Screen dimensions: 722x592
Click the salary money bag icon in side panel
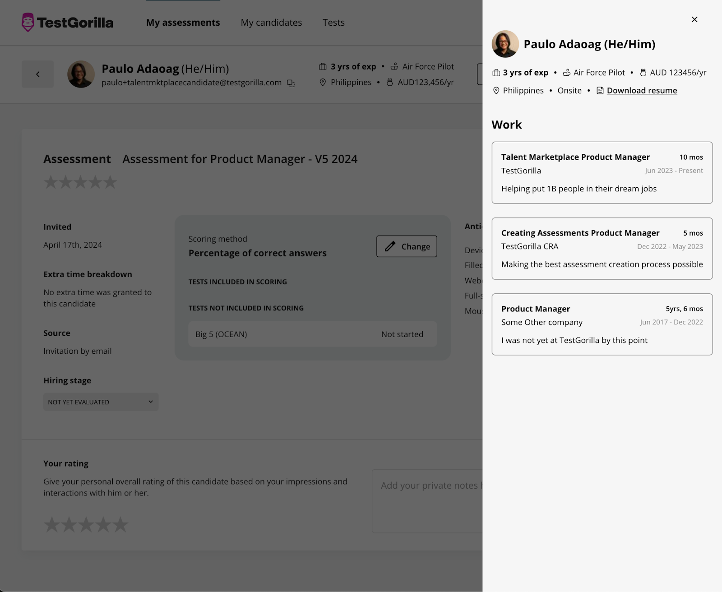pyautogui.click(x=643, y=73)
